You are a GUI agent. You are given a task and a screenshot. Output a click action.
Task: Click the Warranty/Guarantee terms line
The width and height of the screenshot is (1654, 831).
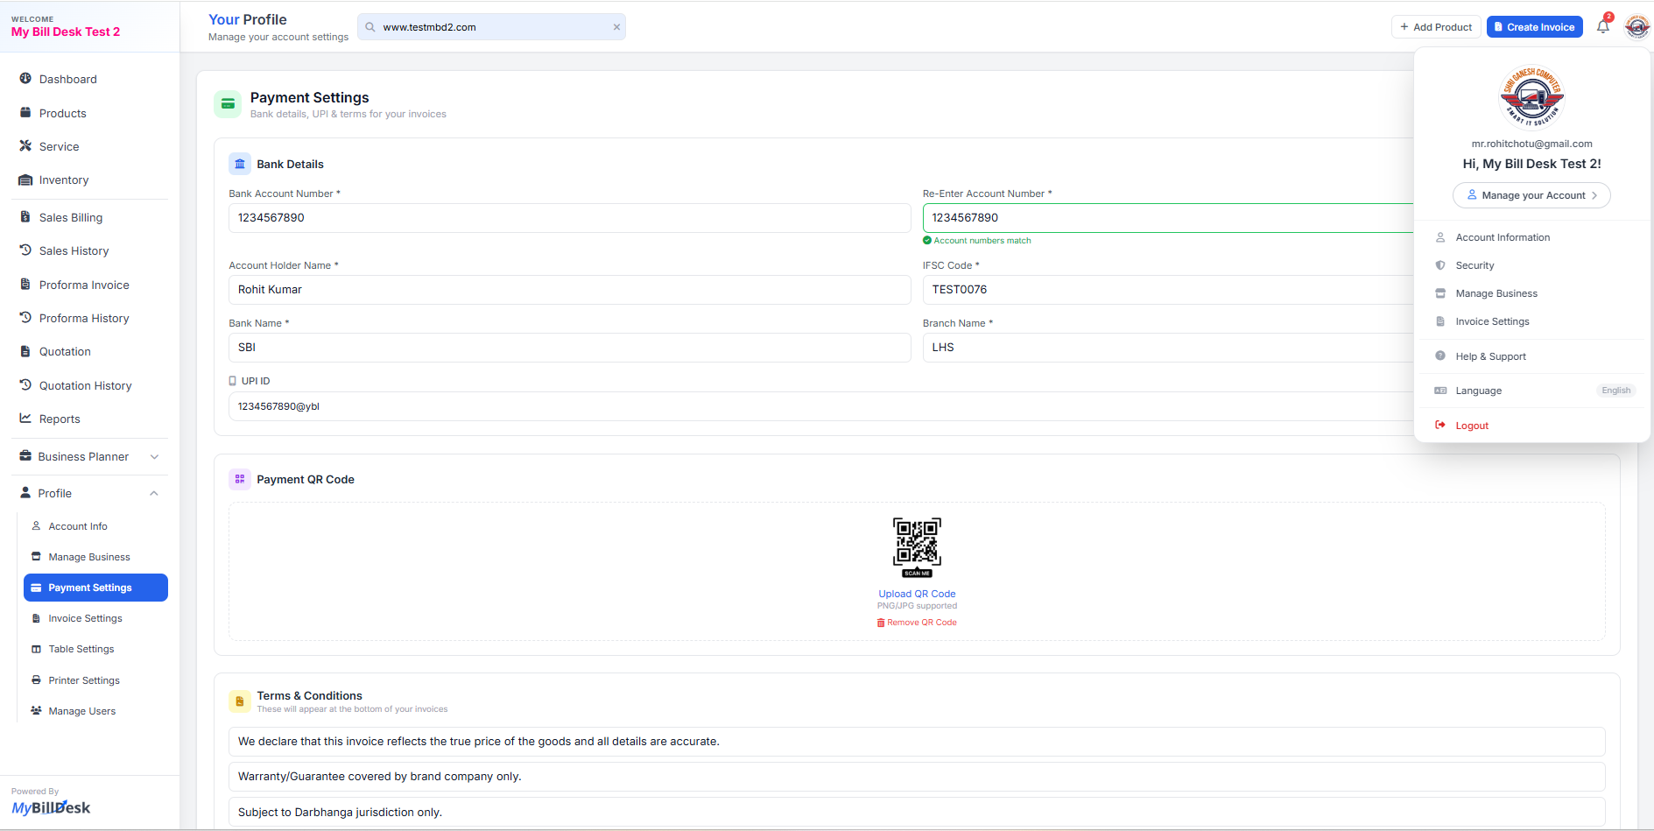click(x=917, y=777)
